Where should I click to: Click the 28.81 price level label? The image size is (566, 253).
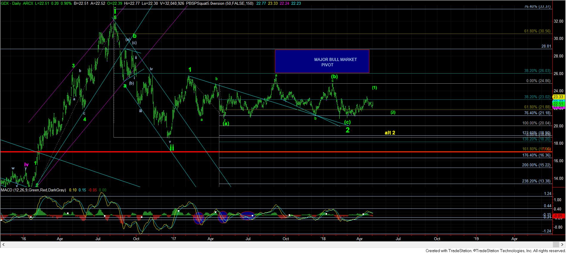coord(546,47)
